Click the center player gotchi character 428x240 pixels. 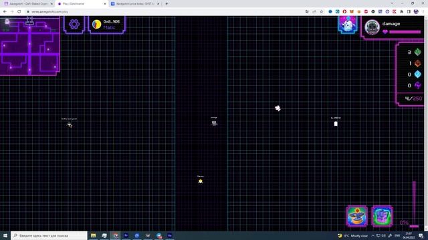point(214,123)
